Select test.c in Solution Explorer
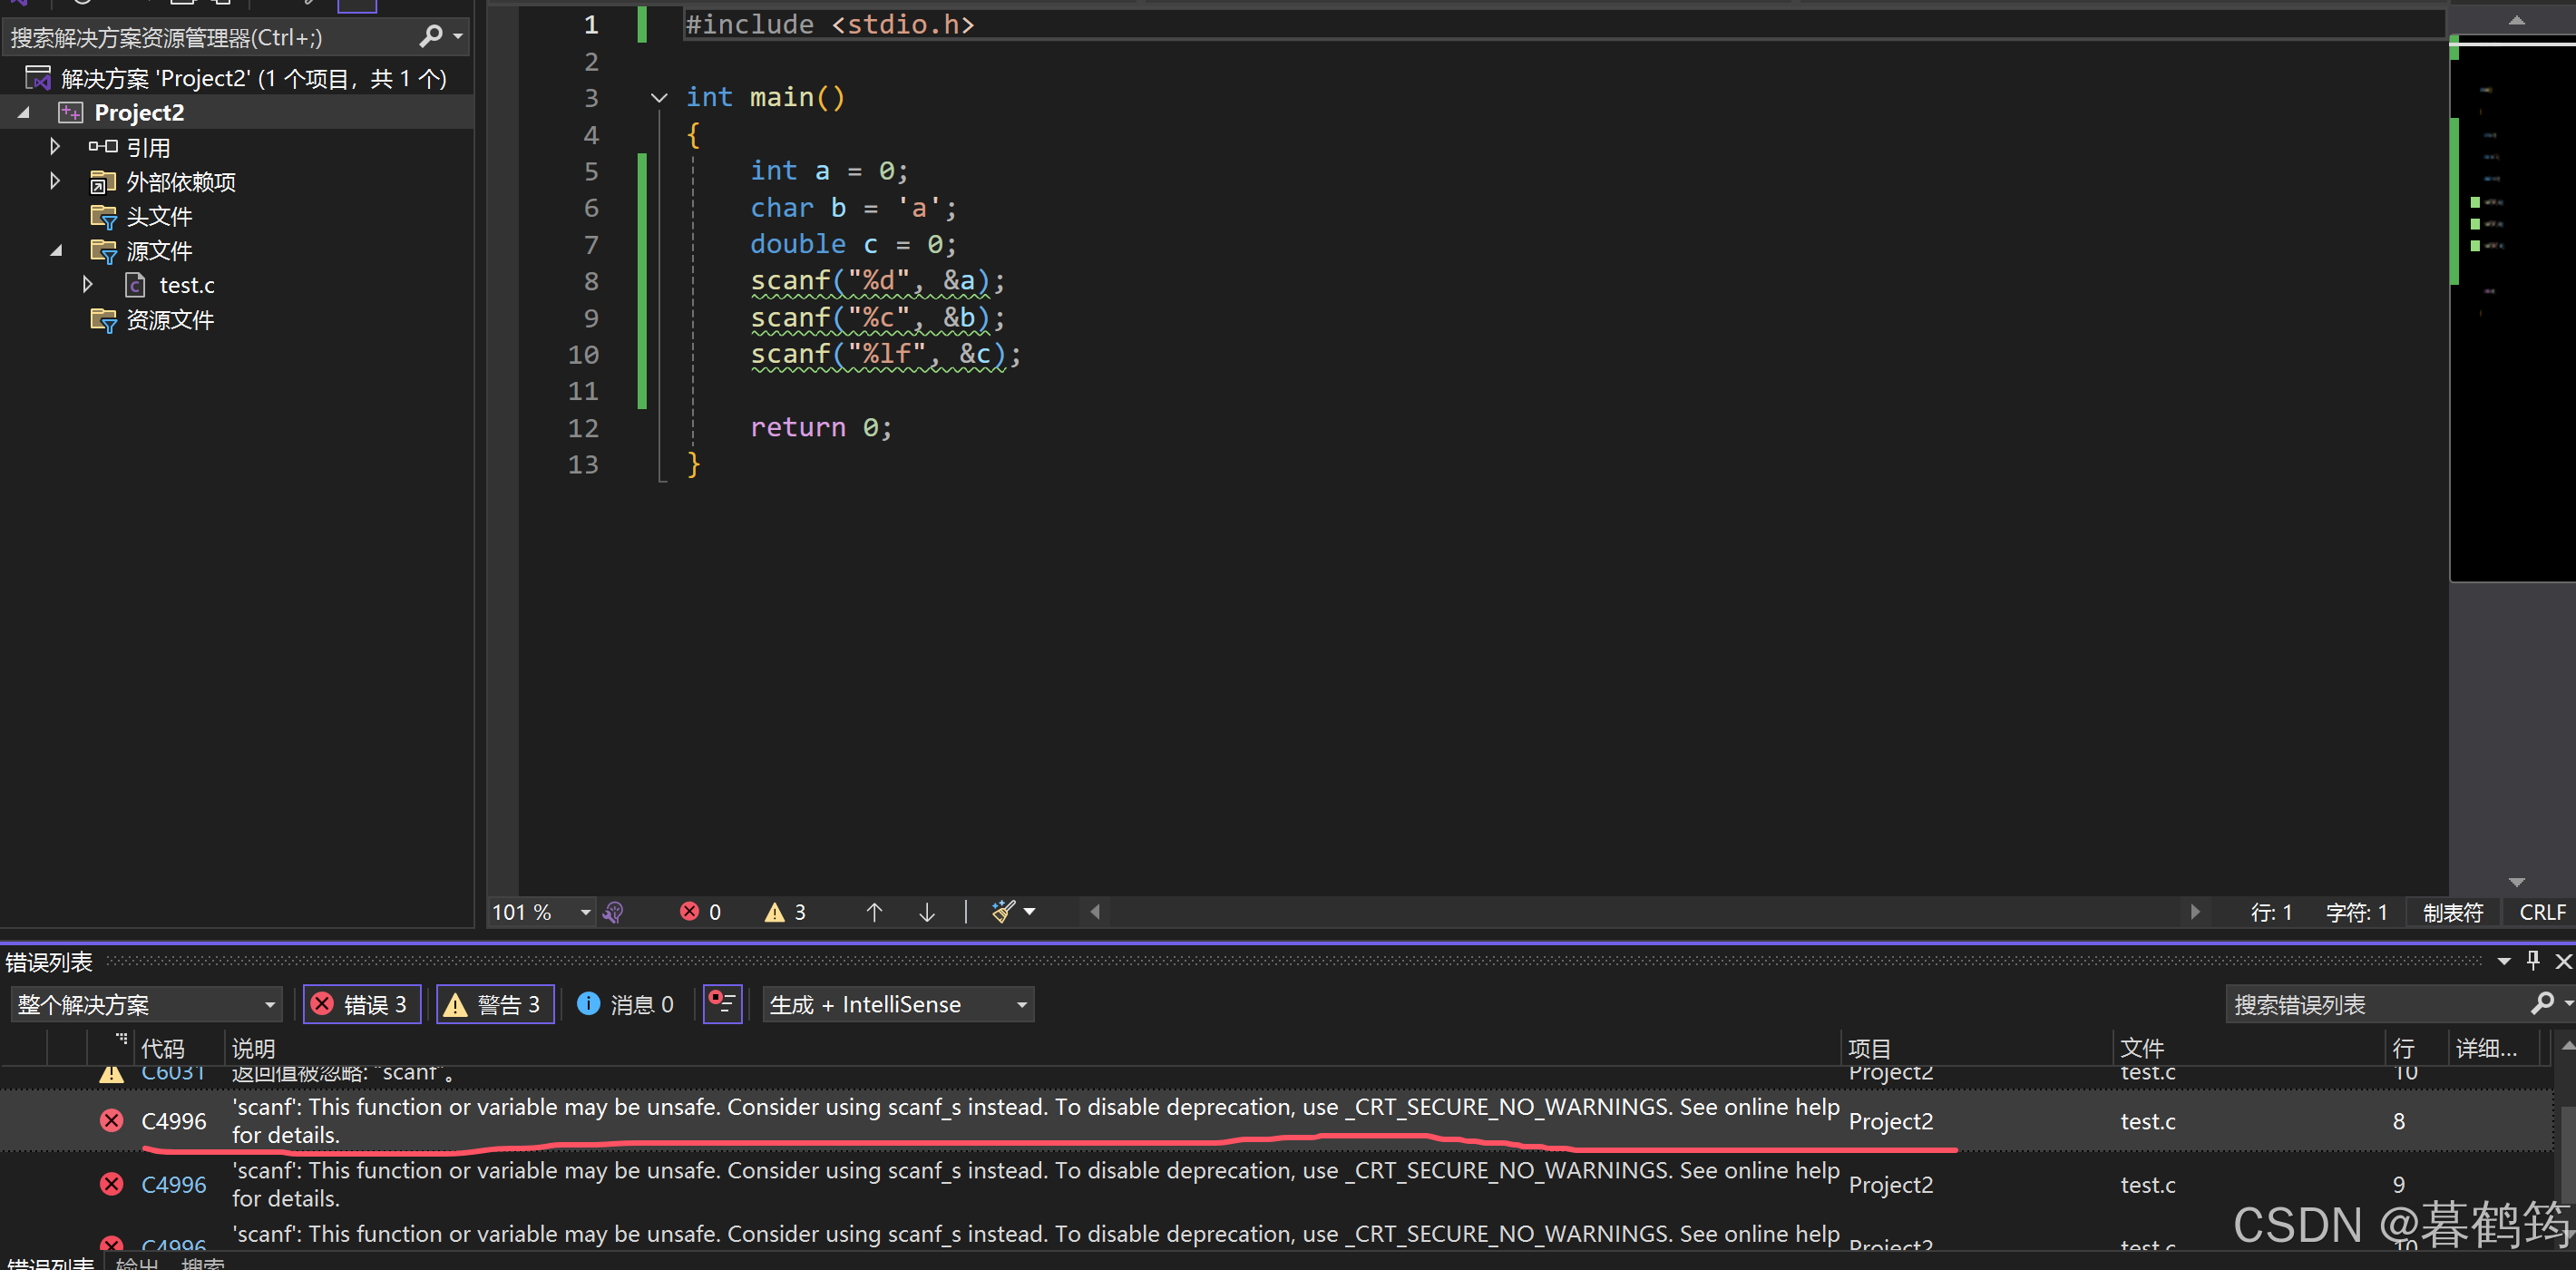 pyautogui.click(x=186, y=285)
